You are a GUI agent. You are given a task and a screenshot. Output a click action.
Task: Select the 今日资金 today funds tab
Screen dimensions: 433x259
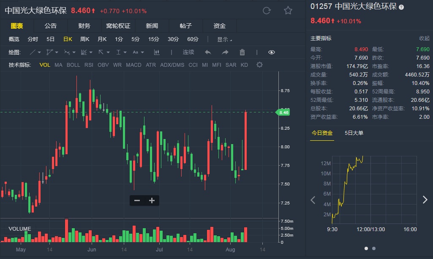point(322,133)
